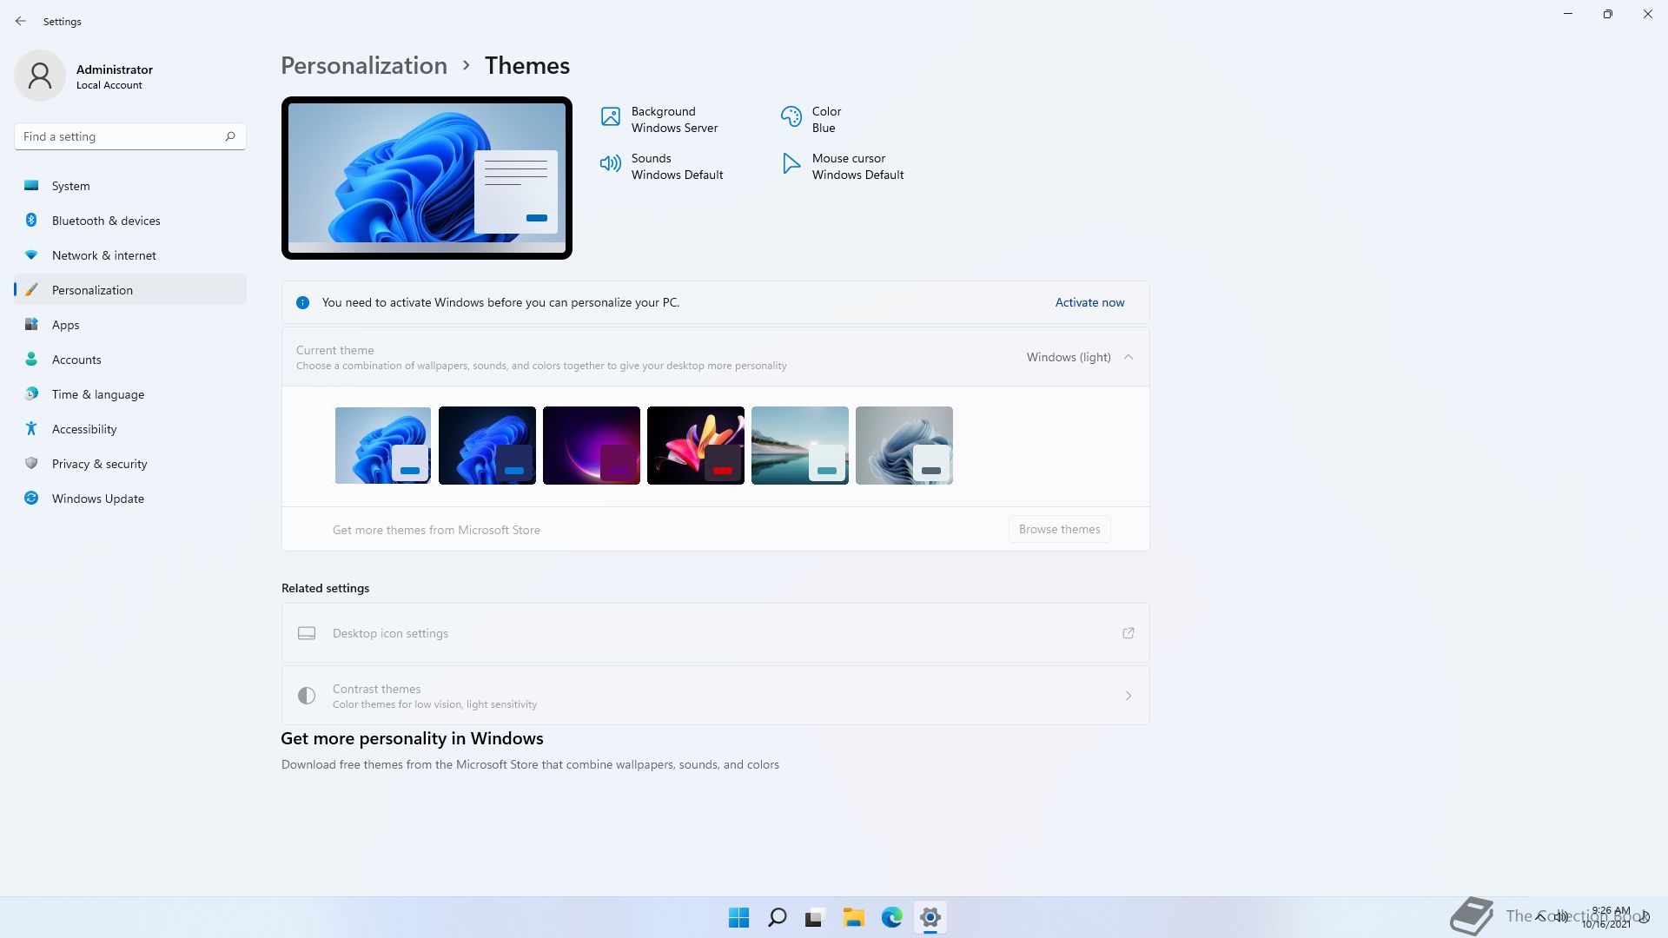Open Privacy & security settings
Viewport: 1668px width, 938px height.
click(130, 464)
